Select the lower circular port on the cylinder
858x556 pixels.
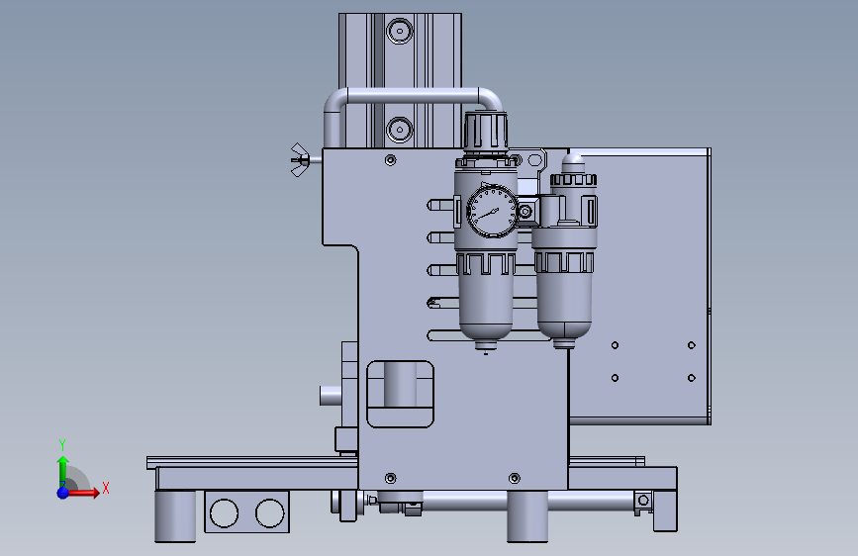point(400,131)
